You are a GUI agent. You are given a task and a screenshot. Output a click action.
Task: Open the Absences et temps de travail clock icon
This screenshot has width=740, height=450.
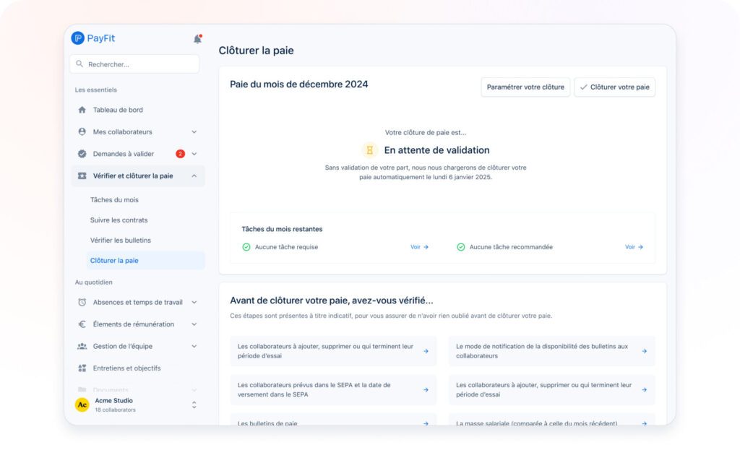click(81, 302)
